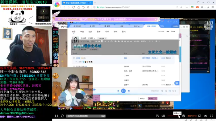216x121 pixels.
Task: Switch to 听书 search category
Action: [107, 31]
